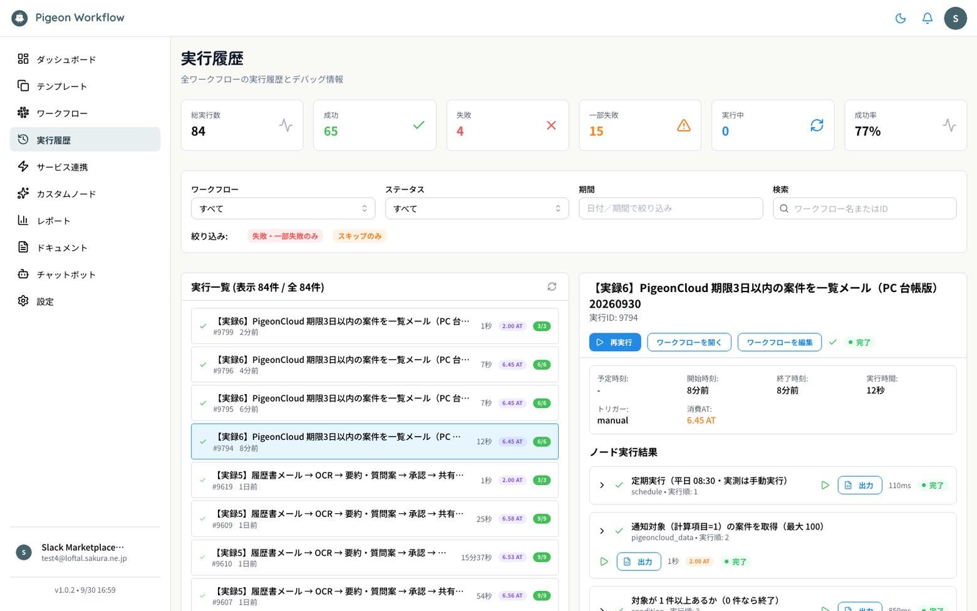Open the ステータス filter dropdown
Viewport: 977px width, 611px height.
tap(477, 209)
